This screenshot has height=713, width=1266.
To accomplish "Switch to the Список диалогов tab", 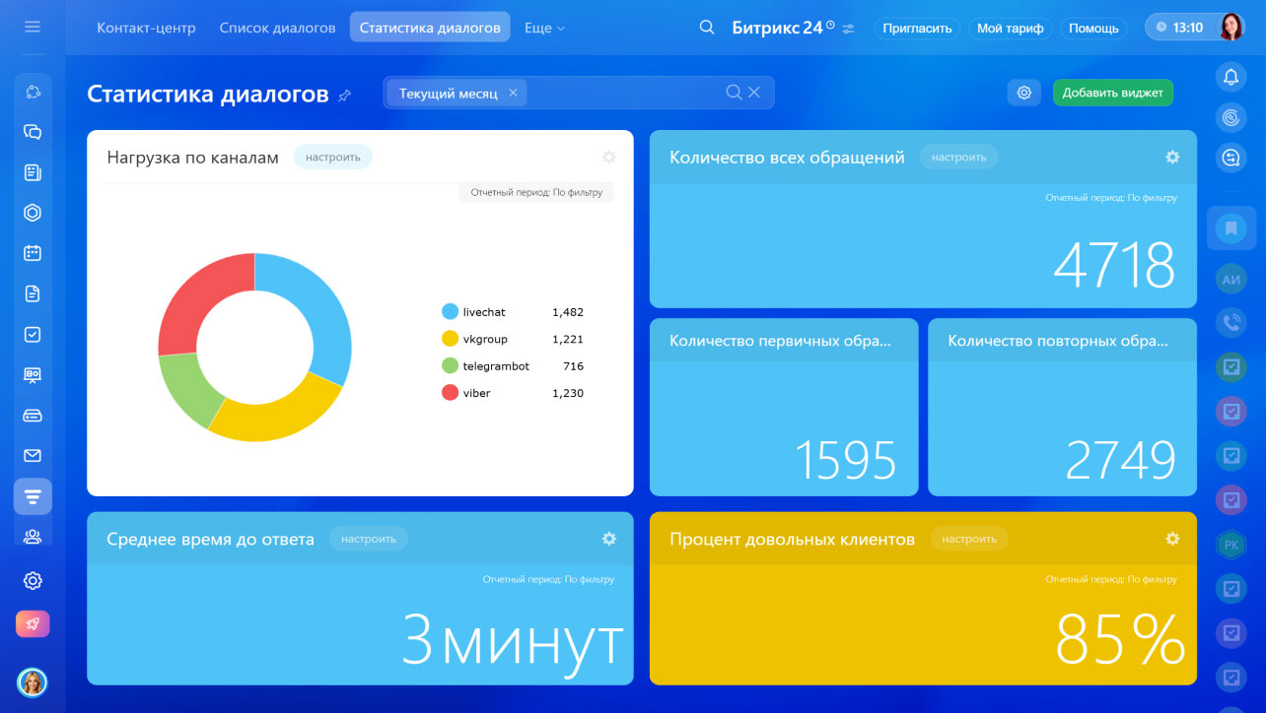I will (277, 28).
